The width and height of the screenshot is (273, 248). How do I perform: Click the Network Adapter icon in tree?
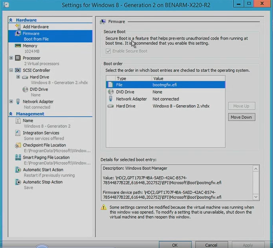[x=18, y=101]
